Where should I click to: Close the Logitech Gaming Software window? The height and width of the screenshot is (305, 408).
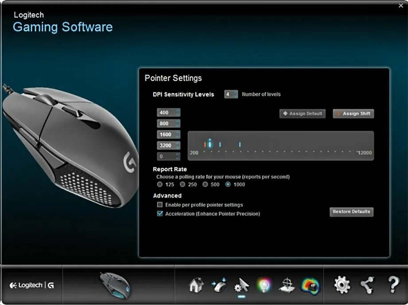[x=401, y=5]
